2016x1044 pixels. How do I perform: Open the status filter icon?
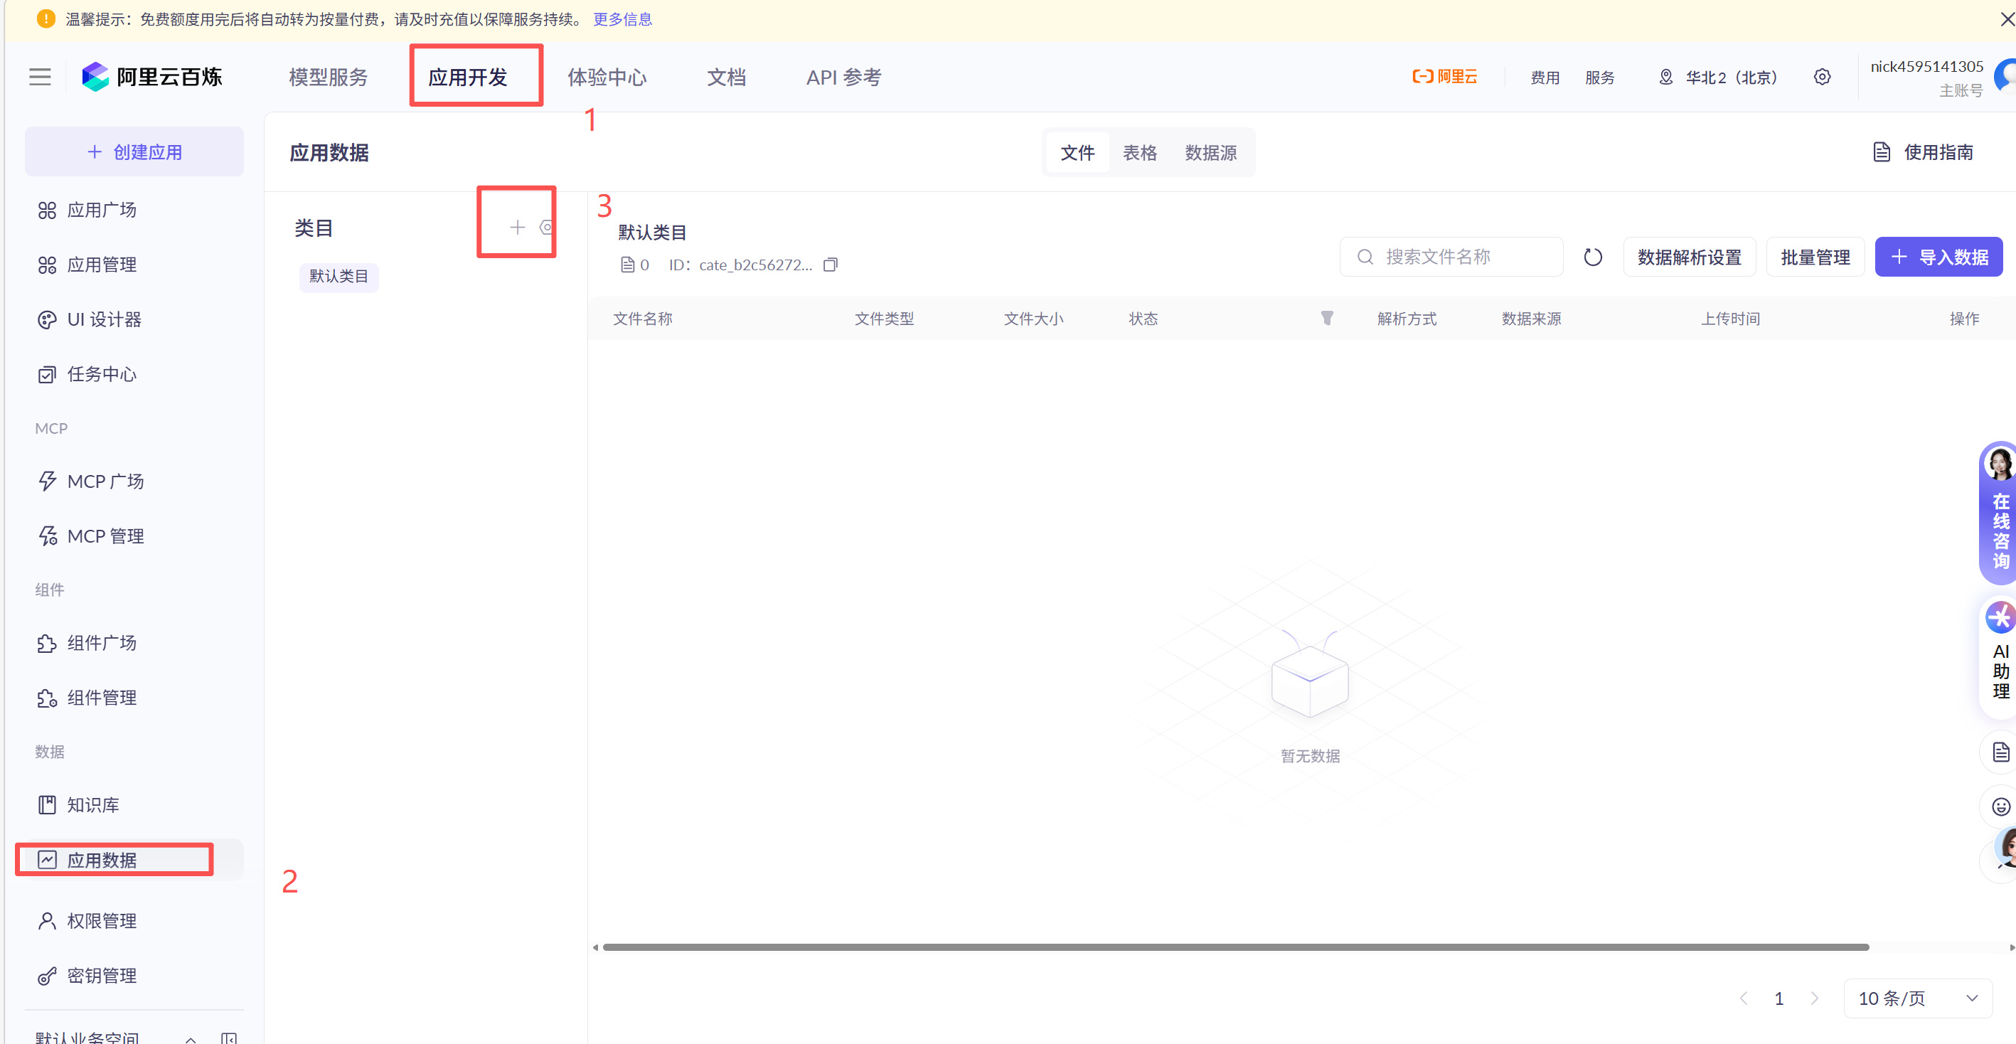click(1326, 318)
